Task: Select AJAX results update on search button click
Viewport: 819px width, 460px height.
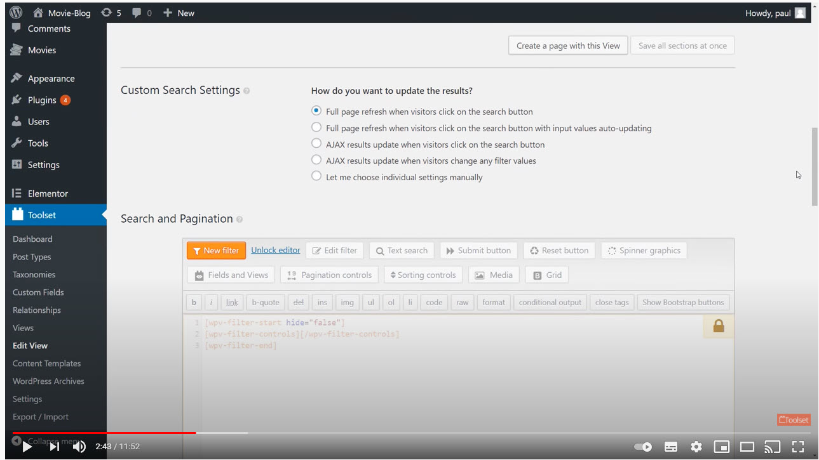Action: (x=316, y=144)
